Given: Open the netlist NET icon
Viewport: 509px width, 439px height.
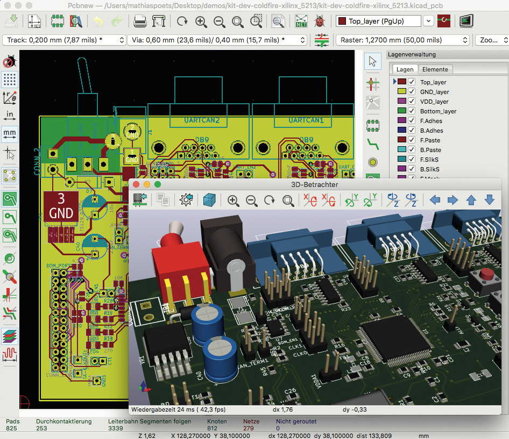Looking at the screenshot, I should pos(301,21).
